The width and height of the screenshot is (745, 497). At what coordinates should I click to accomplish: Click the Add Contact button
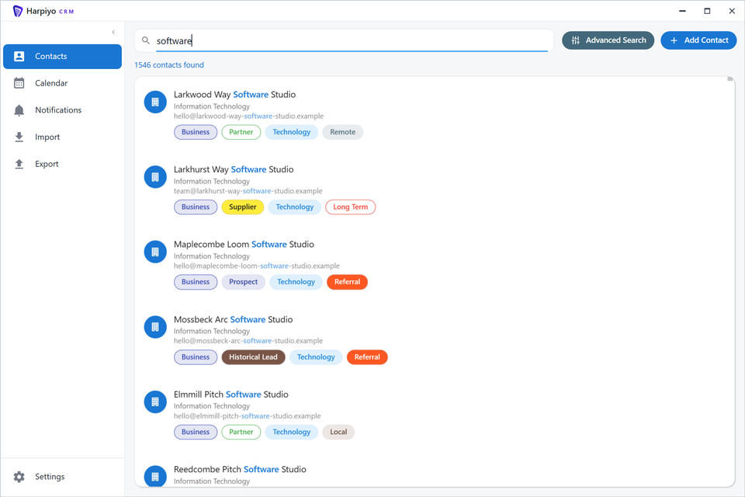(698, 40)
